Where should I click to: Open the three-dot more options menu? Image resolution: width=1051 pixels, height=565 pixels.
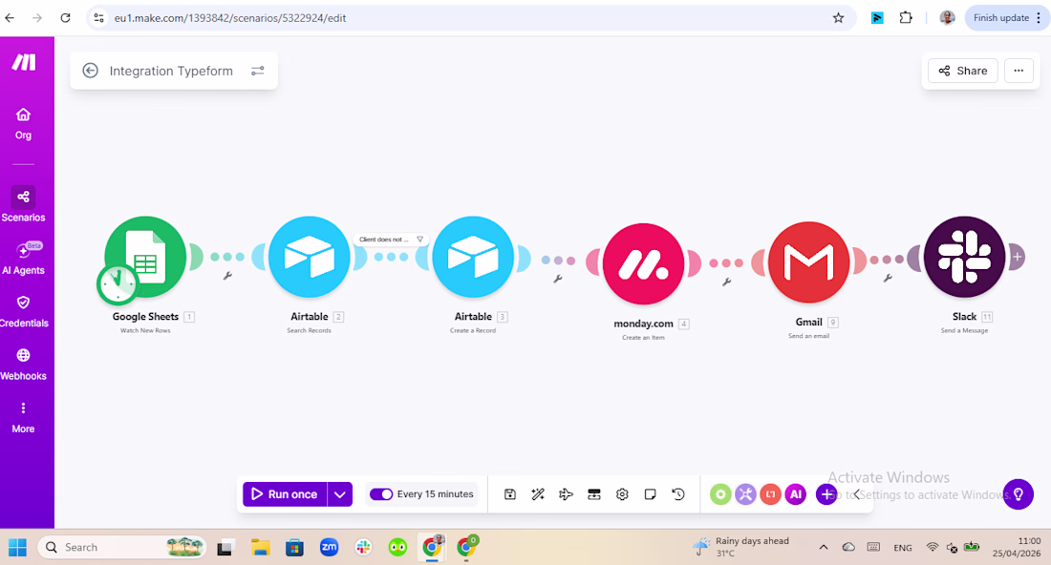click(1019, 71)
